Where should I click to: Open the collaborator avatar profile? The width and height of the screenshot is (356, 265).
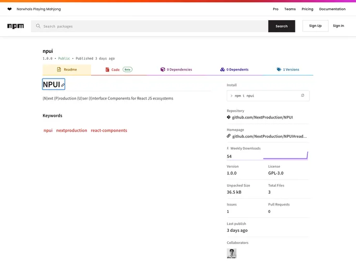[231, 253]
